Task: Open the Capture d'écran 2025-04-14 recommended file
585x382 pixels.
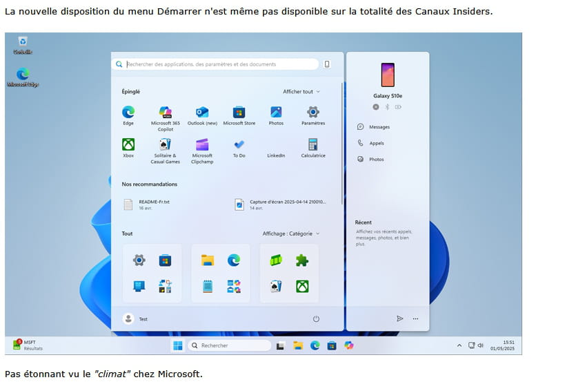Action: click(x=280, y=204)
